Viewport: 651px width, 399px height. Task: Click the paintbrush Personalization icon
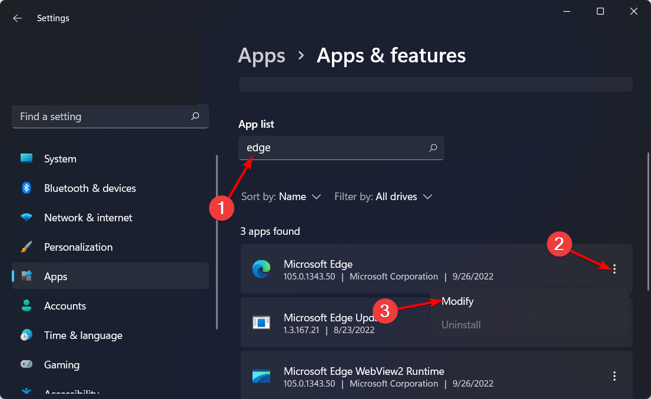[x=26, y=247]
